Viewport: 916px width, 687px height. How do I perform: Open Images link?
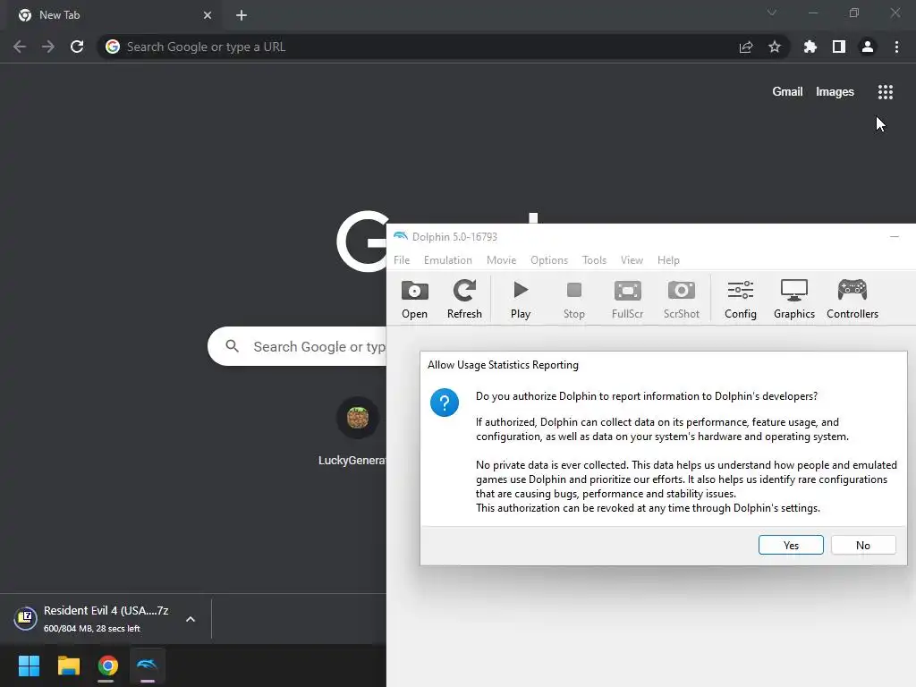coord(835,92)
